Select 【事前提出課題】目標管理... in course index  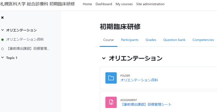[x=28, y=49]
